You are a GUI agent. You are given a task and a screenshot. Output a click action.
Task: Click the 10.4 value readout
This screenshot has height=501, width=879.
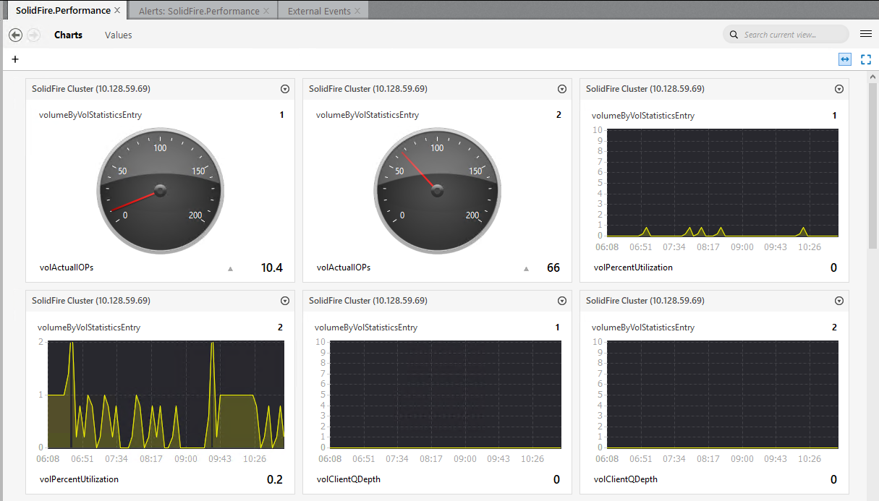click(x=272, y=268)
